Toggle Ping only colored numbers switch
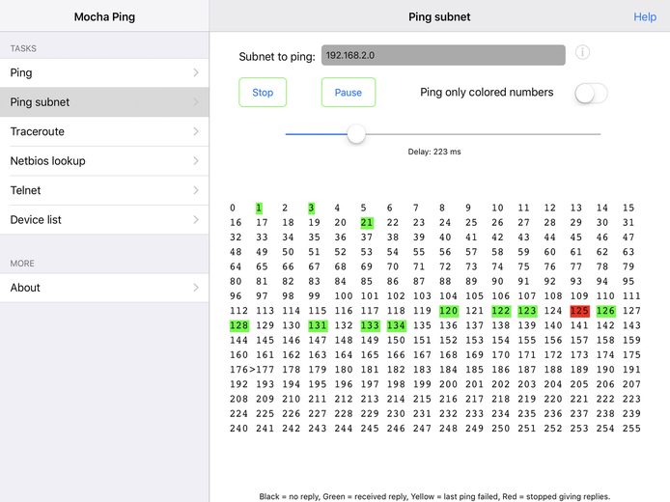This screenshot has width=670, height=502. coord(591,93)
